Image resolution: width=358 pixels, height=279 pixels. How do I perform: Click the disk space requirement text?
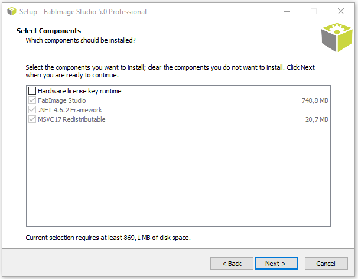[108, 238]
